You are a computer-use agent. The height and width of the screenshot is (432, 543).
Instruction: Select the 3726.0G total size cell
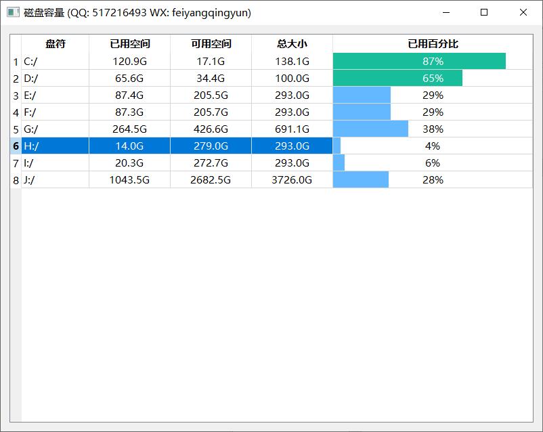(x=292, y=180)
